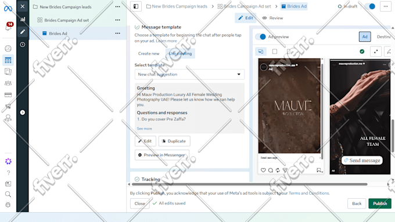Expand template details with See more
This screenshot has height=222, width=395.
click(144, 128)
